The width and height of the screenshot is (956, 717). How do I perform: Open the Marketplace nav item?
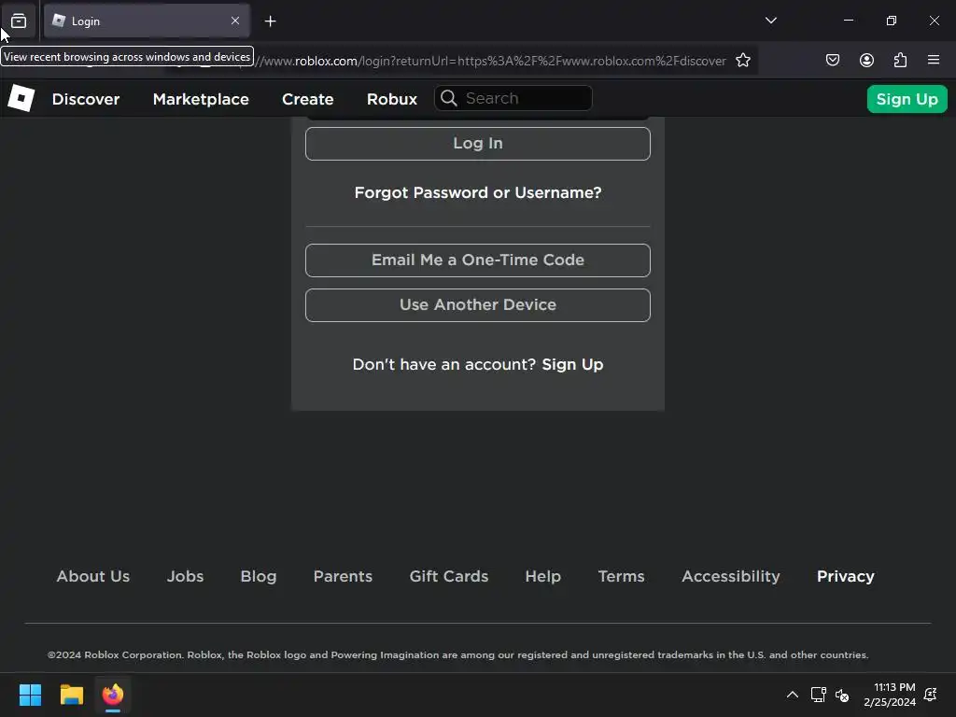click(x=201, y=99)
